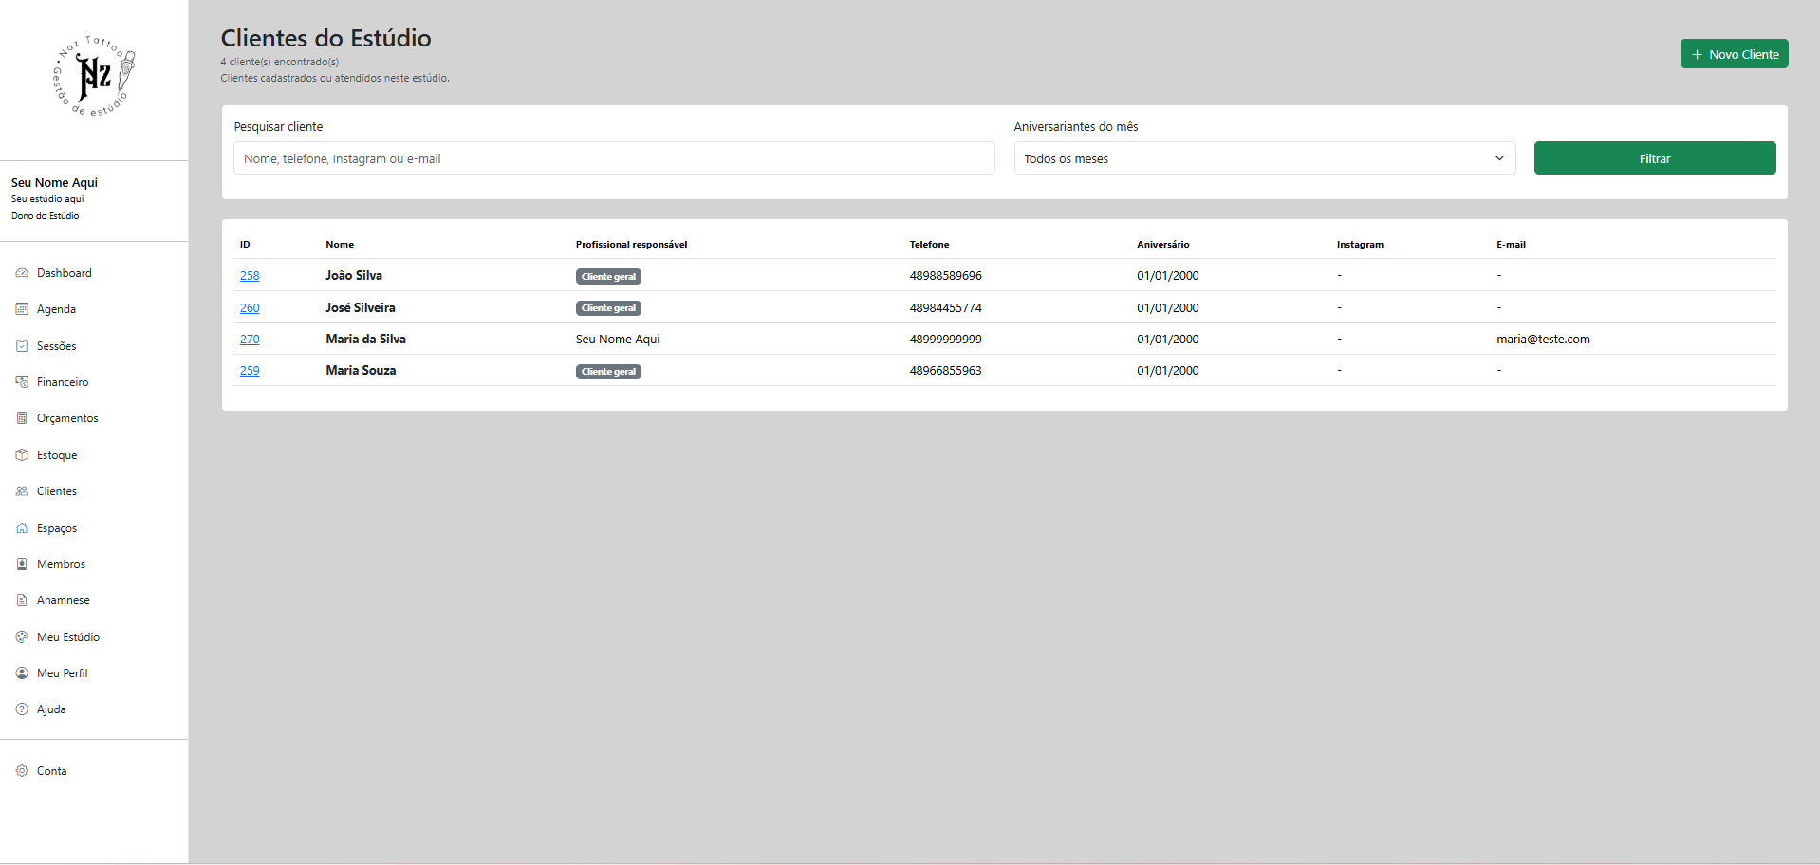
Task: Click the Naz Tattoo studio logo
Action: coord(94,77)
